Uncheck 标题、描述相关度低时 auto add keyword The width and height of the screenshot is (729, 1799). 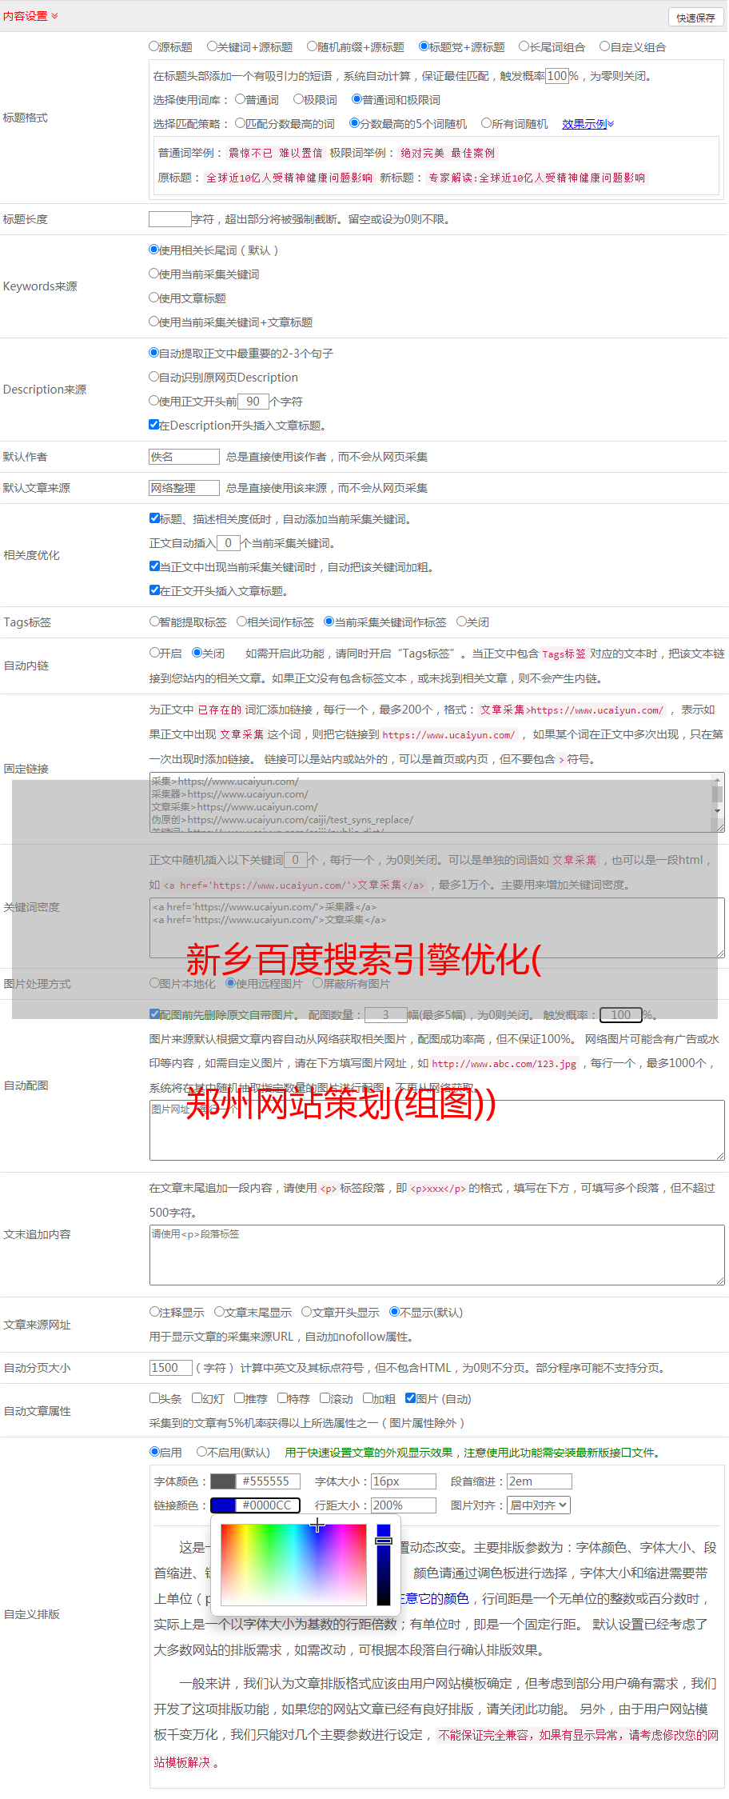[x=154, y=518]
